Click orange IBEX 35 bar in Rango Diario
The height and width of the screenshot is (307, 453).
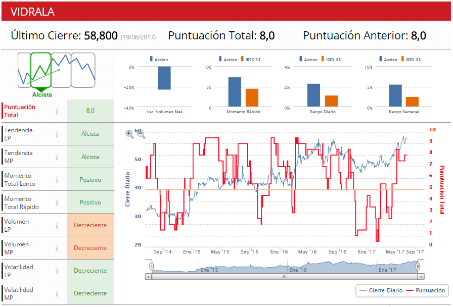(x=331, y=101)
